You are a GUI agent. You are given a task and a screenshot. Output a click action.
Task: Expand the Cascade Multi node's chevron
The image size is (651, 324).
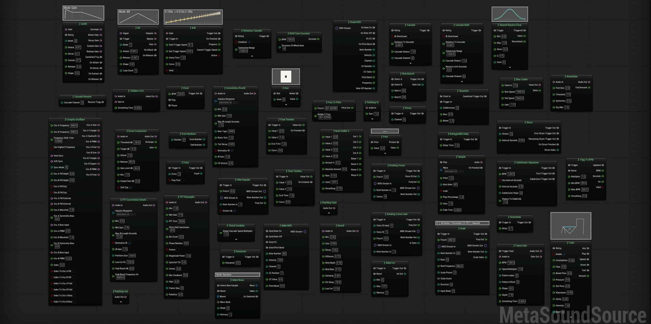pyautogui.click(x=462, y=82)
